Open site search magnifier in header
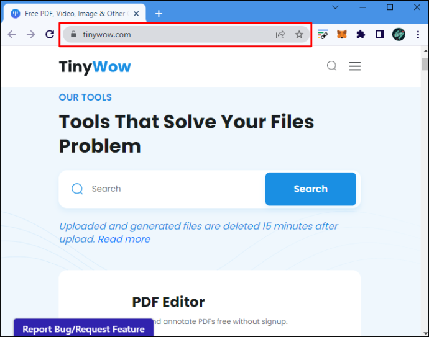Viewport: 429px width, 337px height. click(331, 66)
